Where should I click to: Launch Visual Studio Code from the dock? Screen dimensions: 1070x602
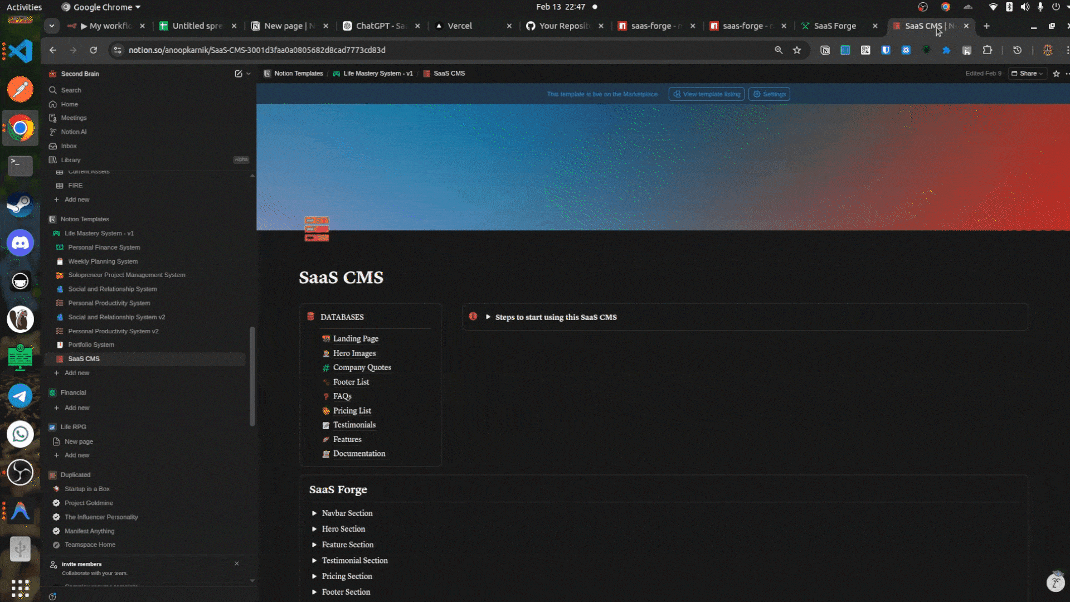[20, 51]
